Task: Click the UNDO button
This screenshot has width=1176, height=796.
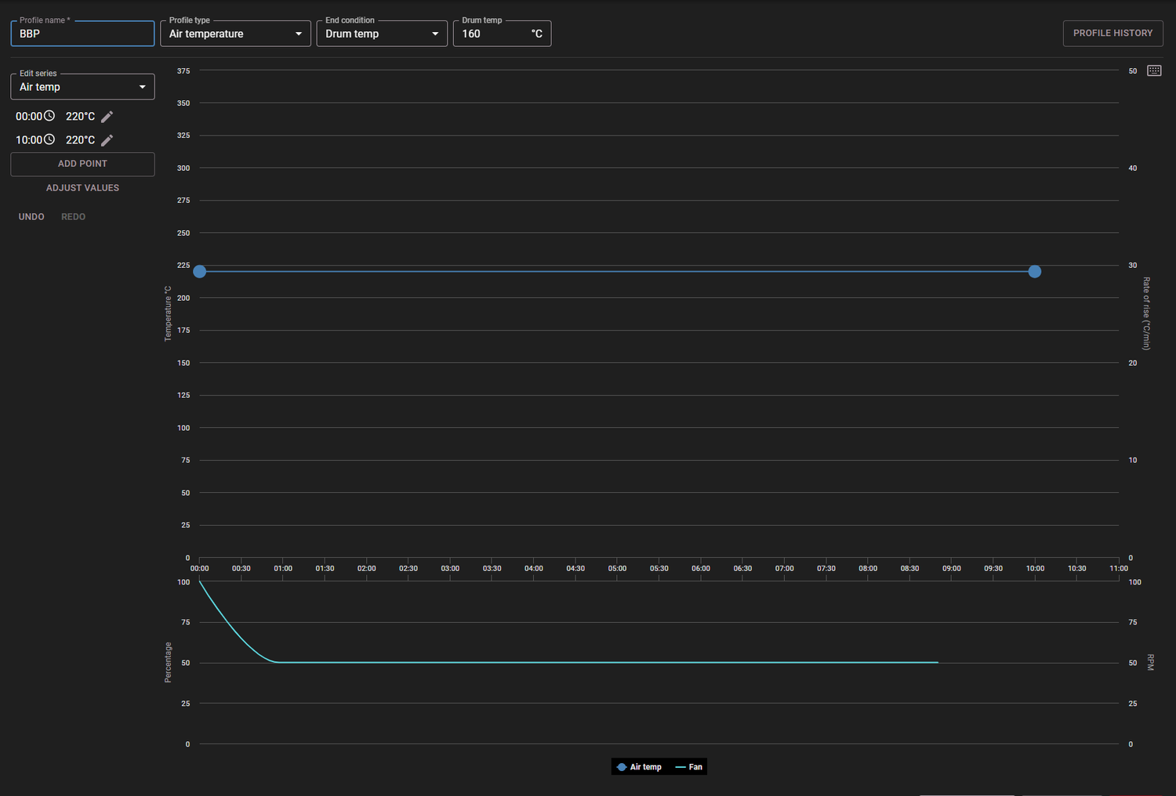Action: click(x=31, y=217)
